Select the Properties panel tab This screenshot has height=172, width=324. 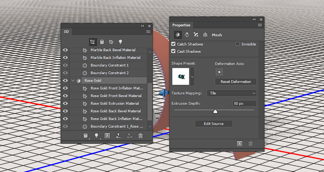181,25
